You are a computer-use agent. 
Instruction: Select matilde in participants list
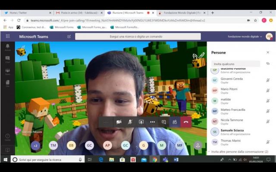click(241, 101)
